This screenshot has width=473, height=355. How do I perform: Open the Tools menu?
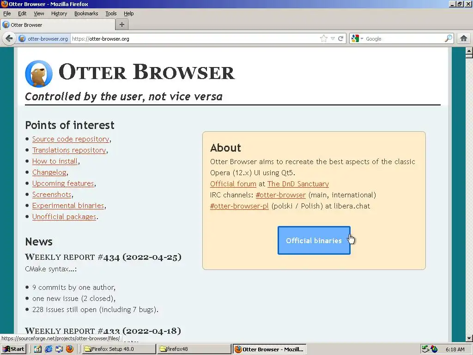pos(111,13)
